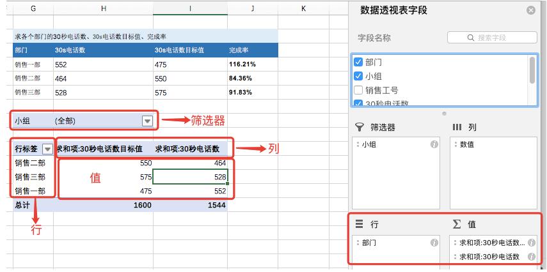The width and height of the screenshot is (547, 272).
Task: Click info icon for 部门 in 行 area
Action: [434, 243]
